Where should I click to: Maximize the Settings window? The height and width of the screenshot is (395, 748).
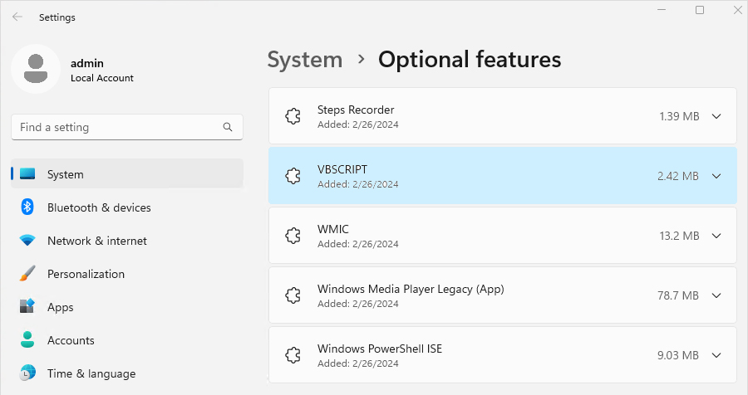click(699, 10)
